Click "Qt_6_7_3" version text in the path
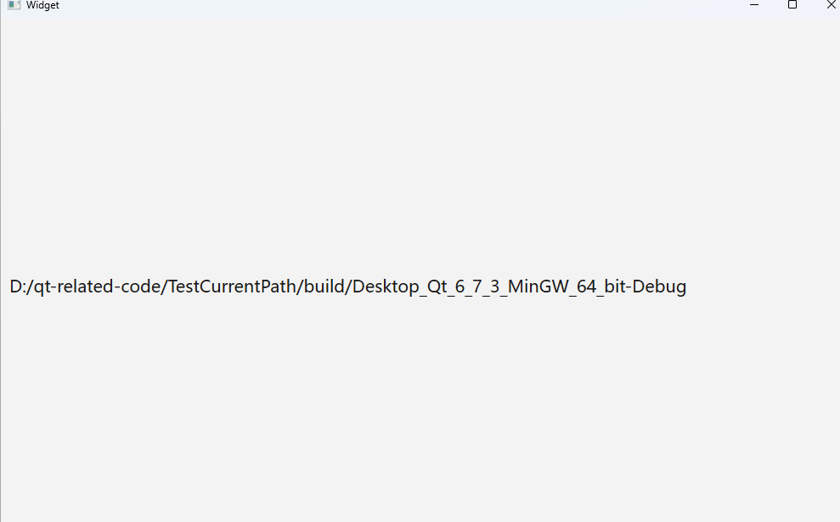The width and height of the screenshot is (840, 522). click(x=464, y=287)
